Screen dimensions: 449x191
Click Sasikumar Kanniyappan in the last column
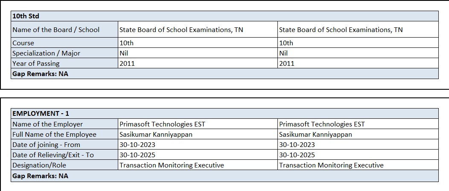(315, 134)
